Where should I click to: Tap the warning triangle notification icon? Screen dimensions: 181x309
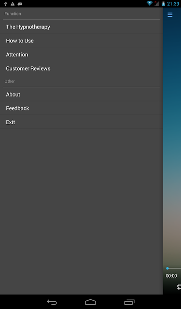(x=13, y=4)
